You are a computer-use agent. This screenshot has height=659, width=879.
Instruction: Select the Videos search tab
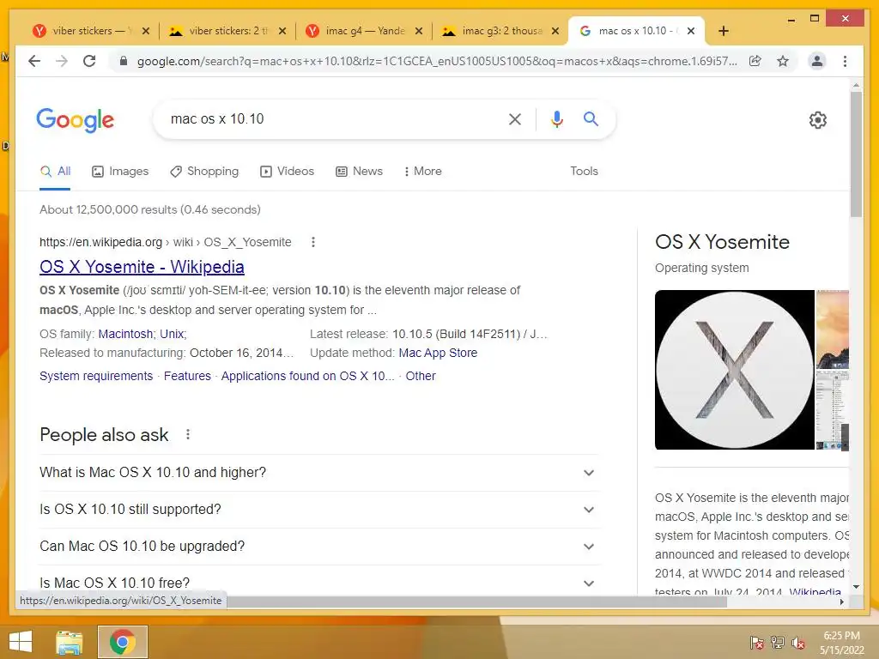click(x=287, y=171)
